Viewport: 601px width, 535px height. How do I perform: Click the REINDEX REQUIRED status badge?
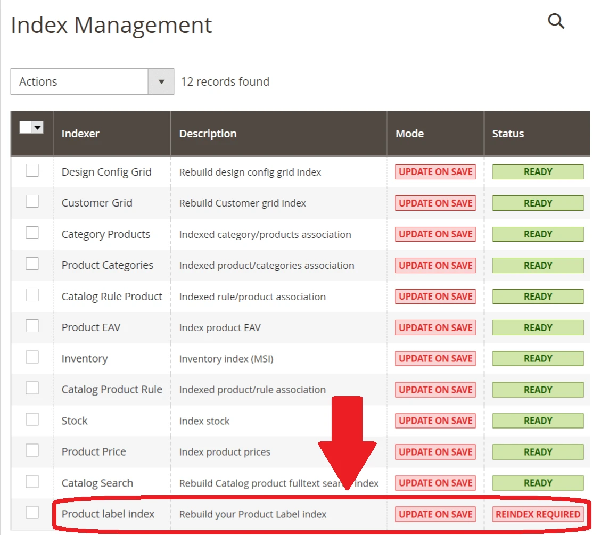pos(538,514)
